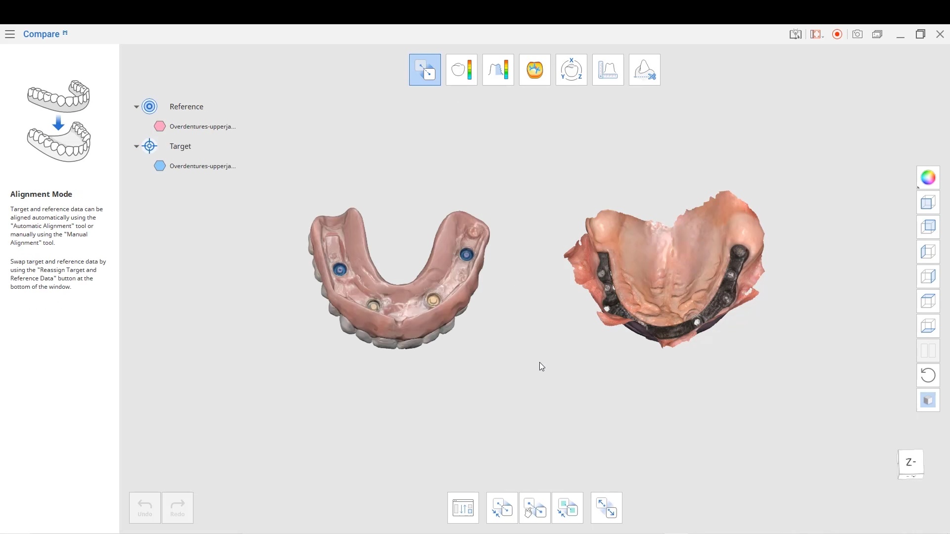Toggle pink Reference data visibility hexagon
This screenshot has height=534, width=950.
pos(159,127)
